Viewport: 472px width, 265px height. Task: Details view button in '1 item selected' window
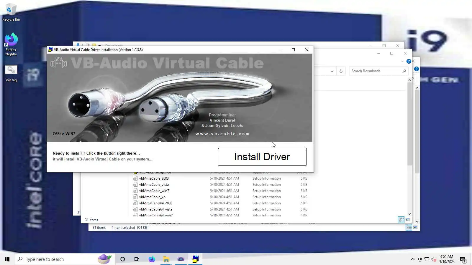[409, 228]
